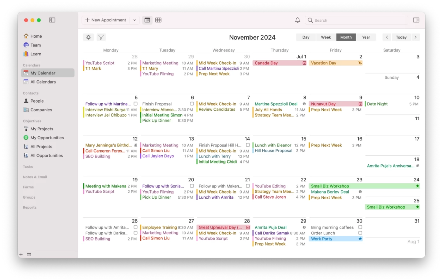Switch to Year view
The width and height of the screenshot is (443, 279).
click(366, 37)
